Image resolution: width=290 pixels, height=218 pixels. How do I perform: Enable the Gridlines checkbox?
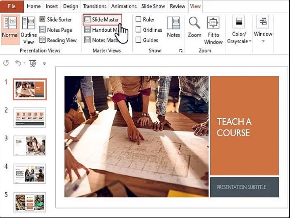coord(138,29)
